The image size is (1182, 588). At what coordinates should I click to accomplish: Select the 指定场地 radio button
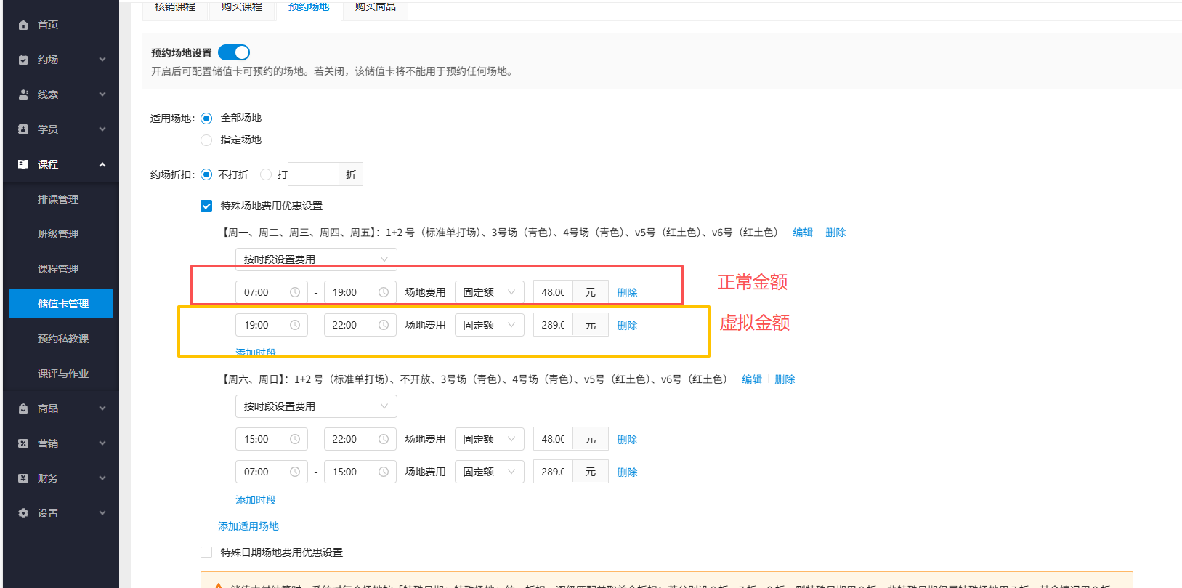coord(206,140)
